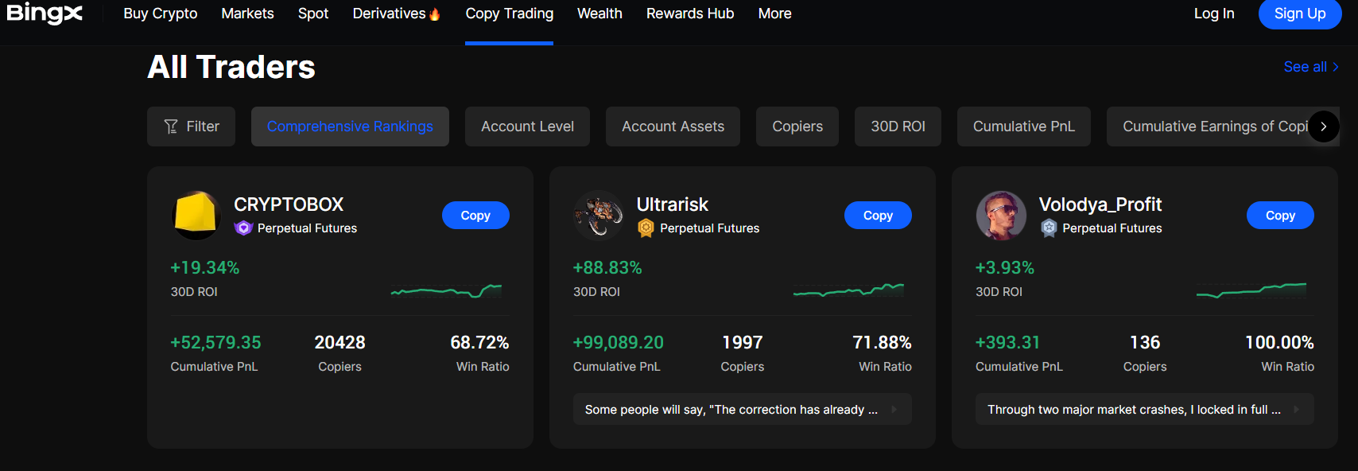Click the badge icon beside Volodya_Profit

(1048, 228)
